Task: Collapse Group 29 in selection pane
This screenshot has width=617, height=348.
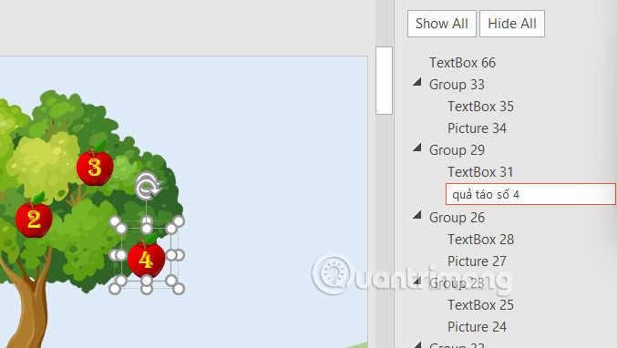Action: pos(417,148)
